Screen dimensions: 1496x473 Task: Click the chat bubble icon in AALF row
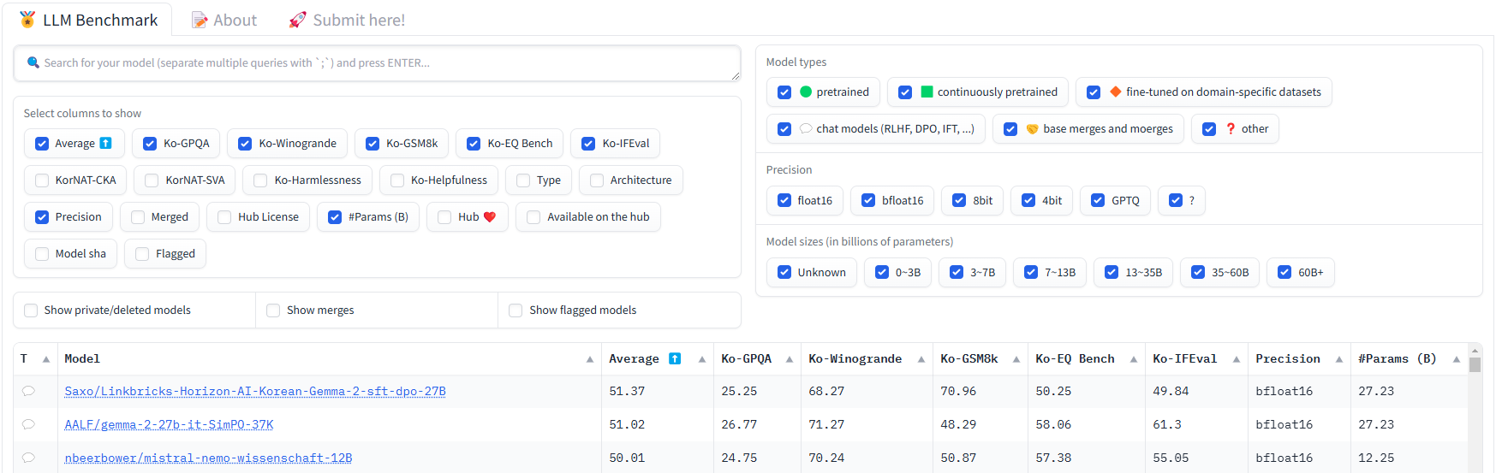point(28,424)
